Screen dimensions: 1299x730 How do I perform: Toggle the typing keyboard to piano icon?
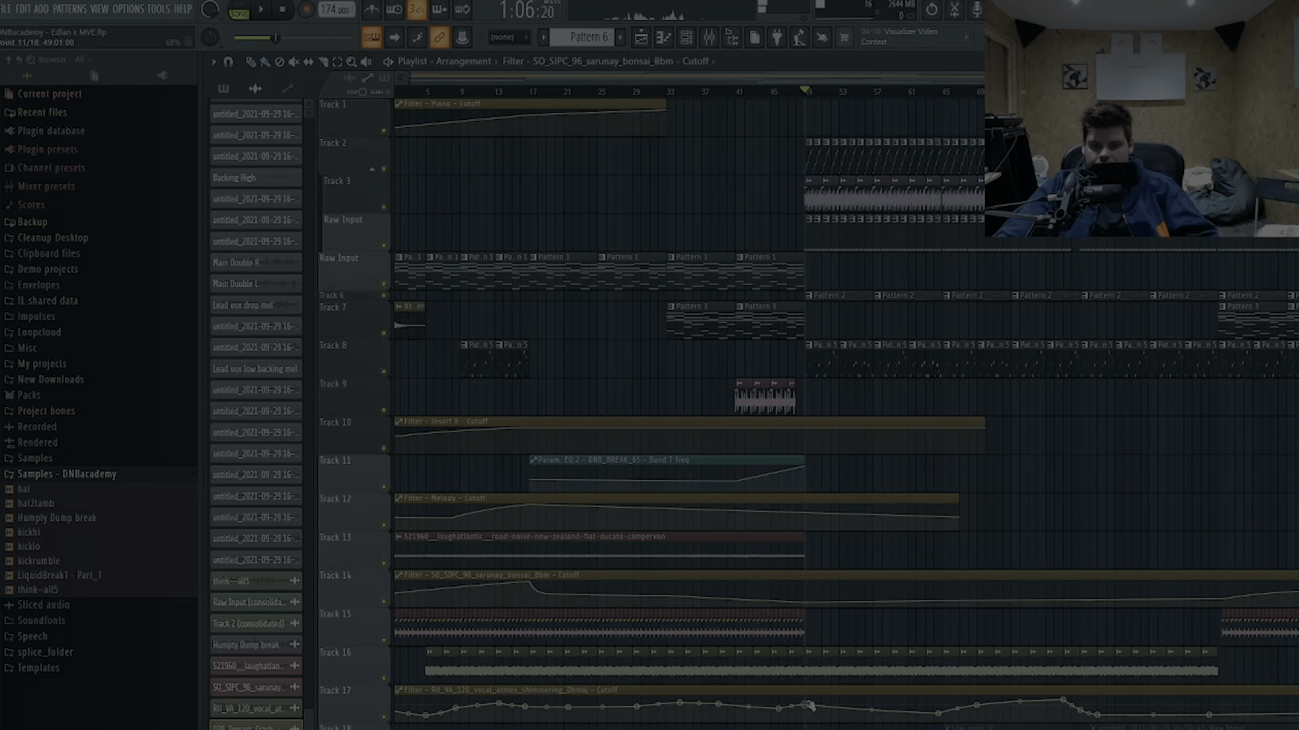tap(371, 38)
